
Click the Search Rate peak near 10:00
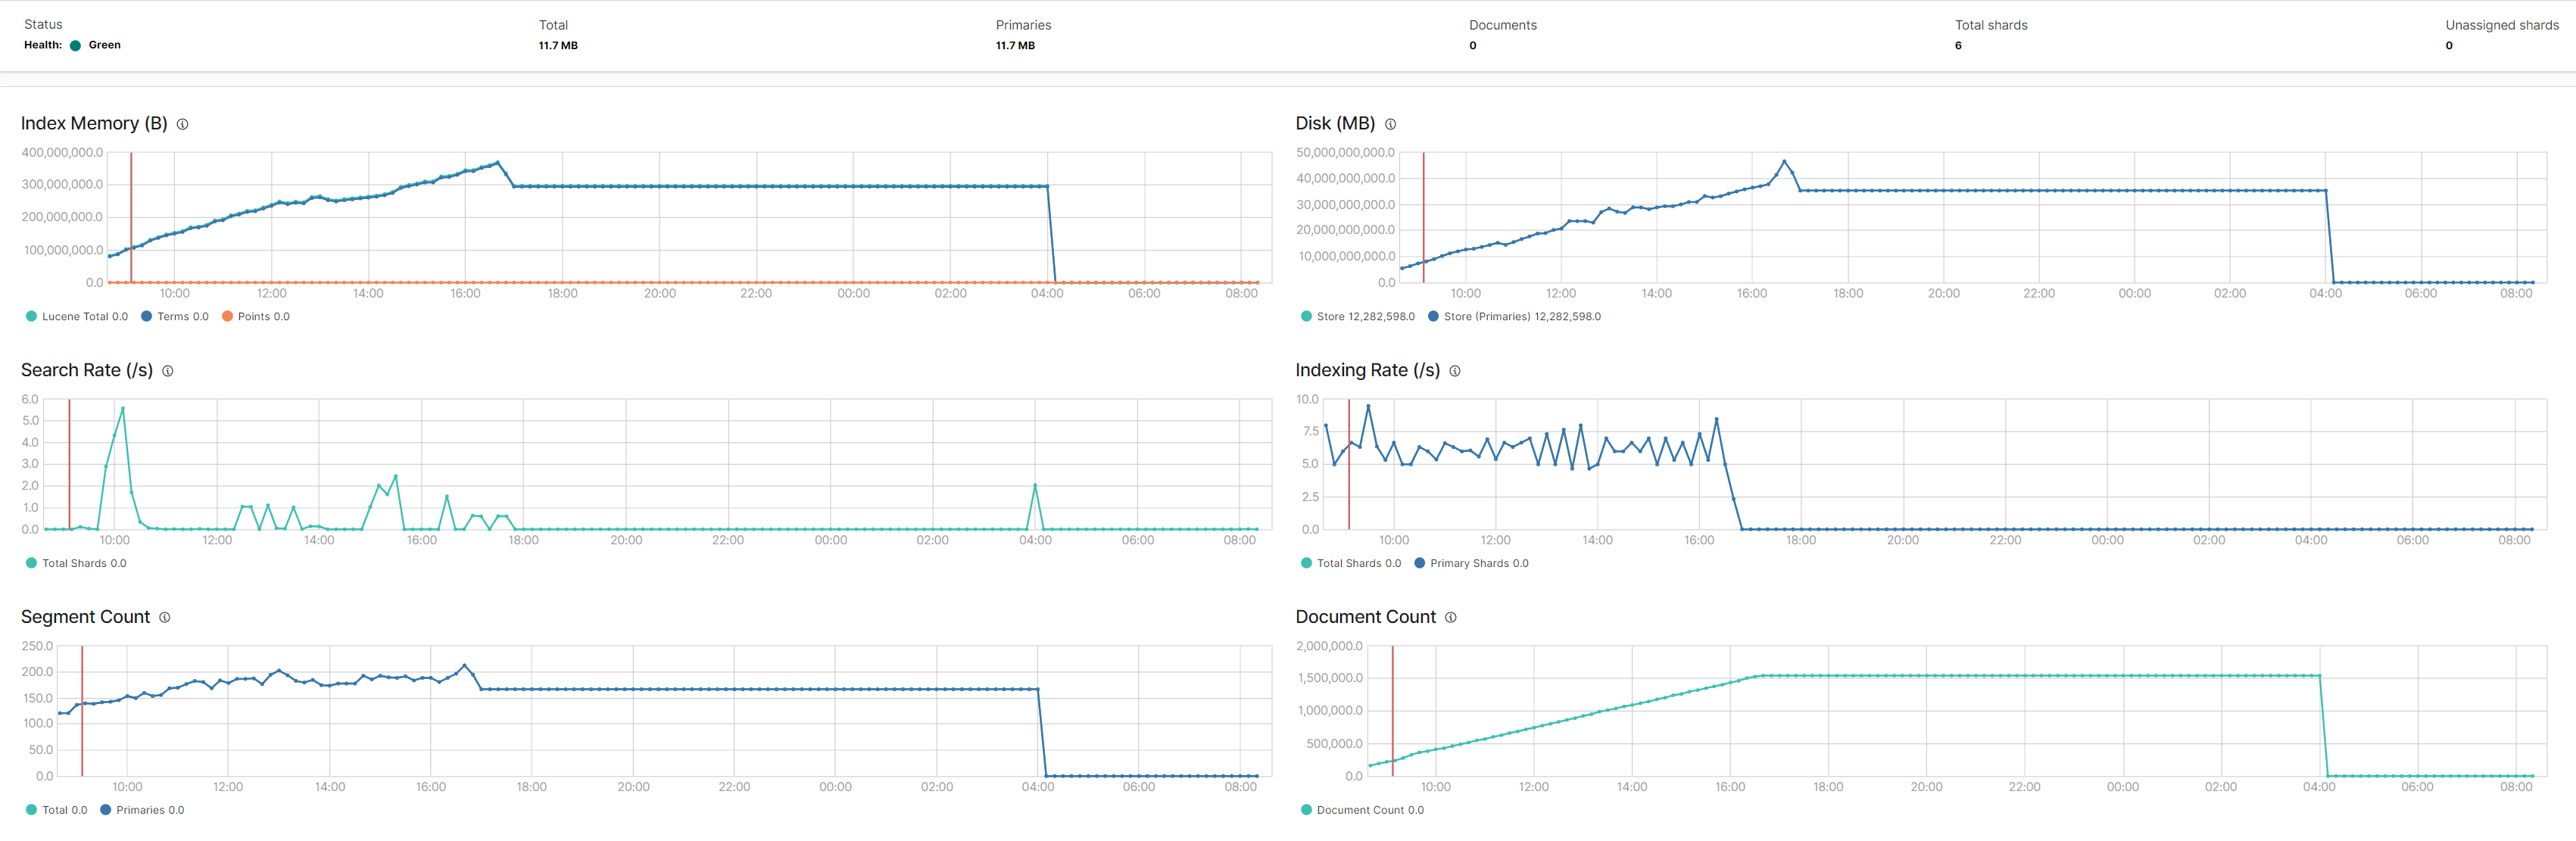[123, 408]
